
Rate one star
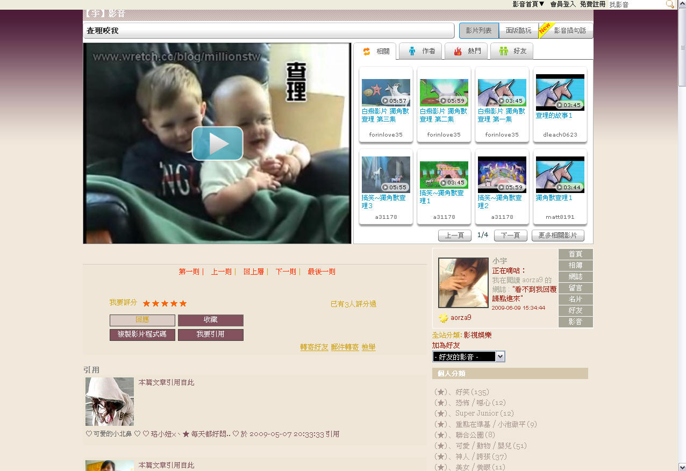147,303
